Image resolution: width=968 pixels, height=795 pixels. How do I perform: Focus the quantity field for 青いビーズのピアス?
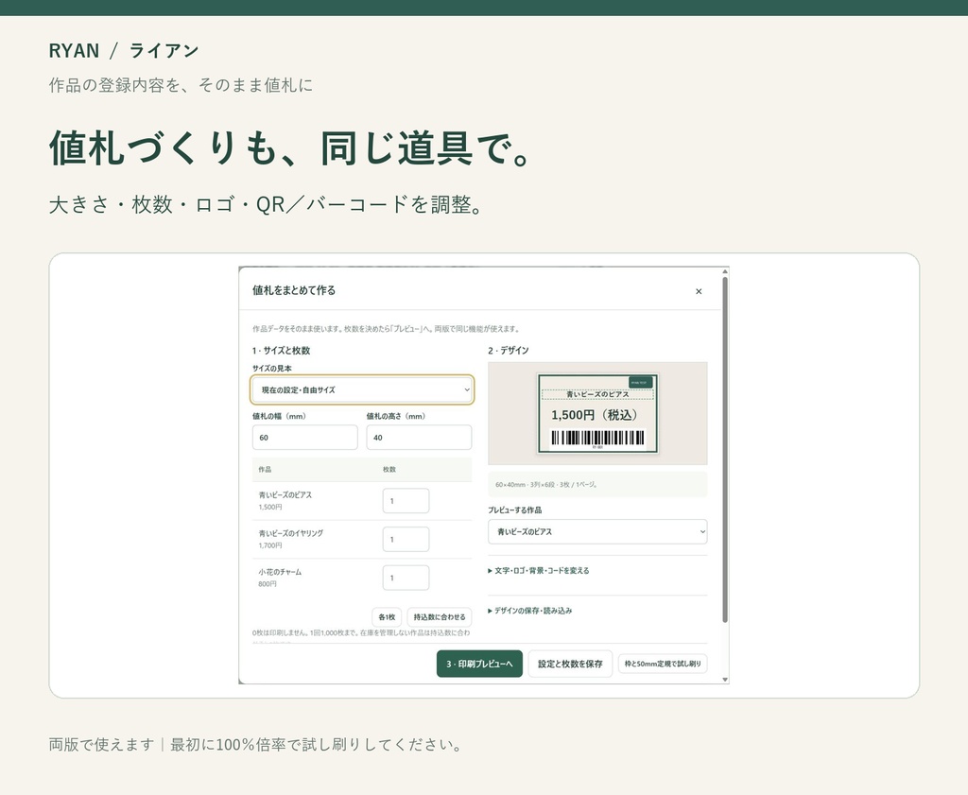pyautogui.click(x=406, y=501)
